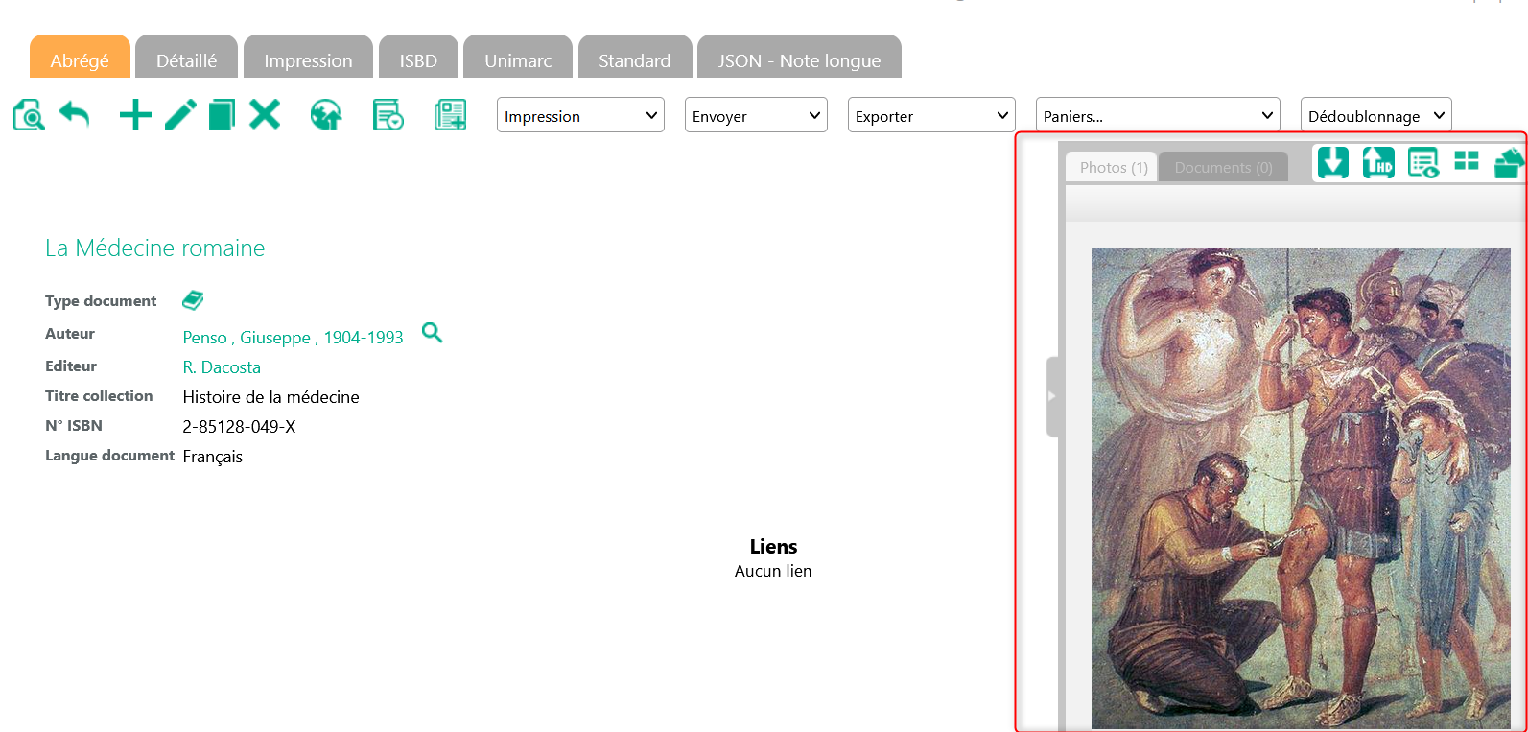Click the ISBN value 2-85128-049-X
Screen dimensions: 1528x732
tap(239, 427)
